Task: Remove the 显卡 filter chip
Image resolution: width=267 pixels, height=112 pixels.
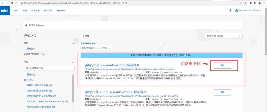Action: [109, 48]
